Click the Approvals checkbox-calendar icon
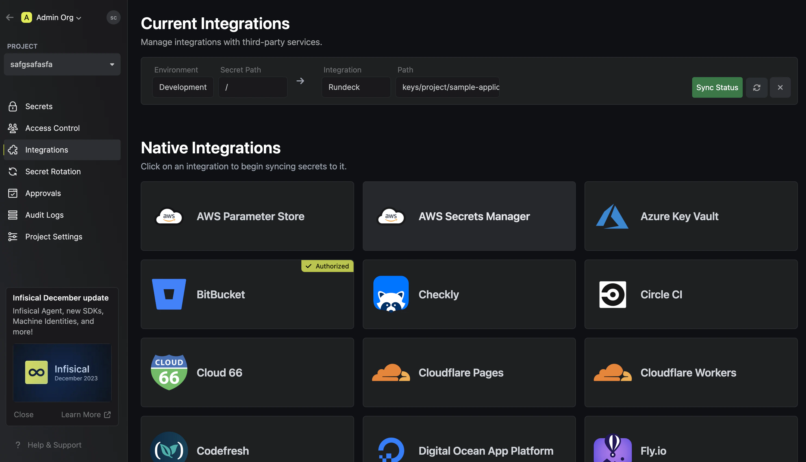806x462 pixels. [x=13, y=193]
